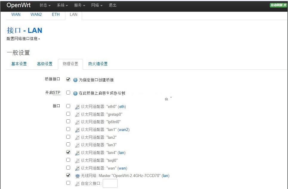This screenshot has width=288, height=189.
Task: Expand the 系统 dropdown menu
Action: 62,5
